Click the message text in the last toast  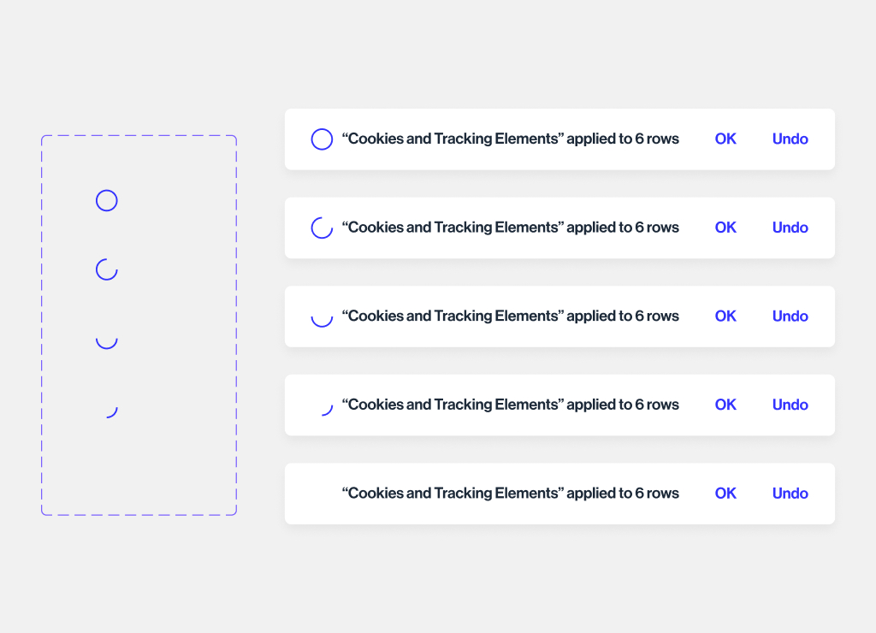(510, 494)
